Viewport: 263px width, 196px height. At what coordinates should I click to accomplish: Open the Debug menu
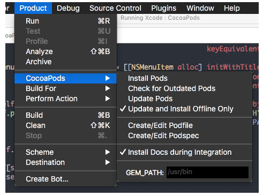(x=68, y=8)
